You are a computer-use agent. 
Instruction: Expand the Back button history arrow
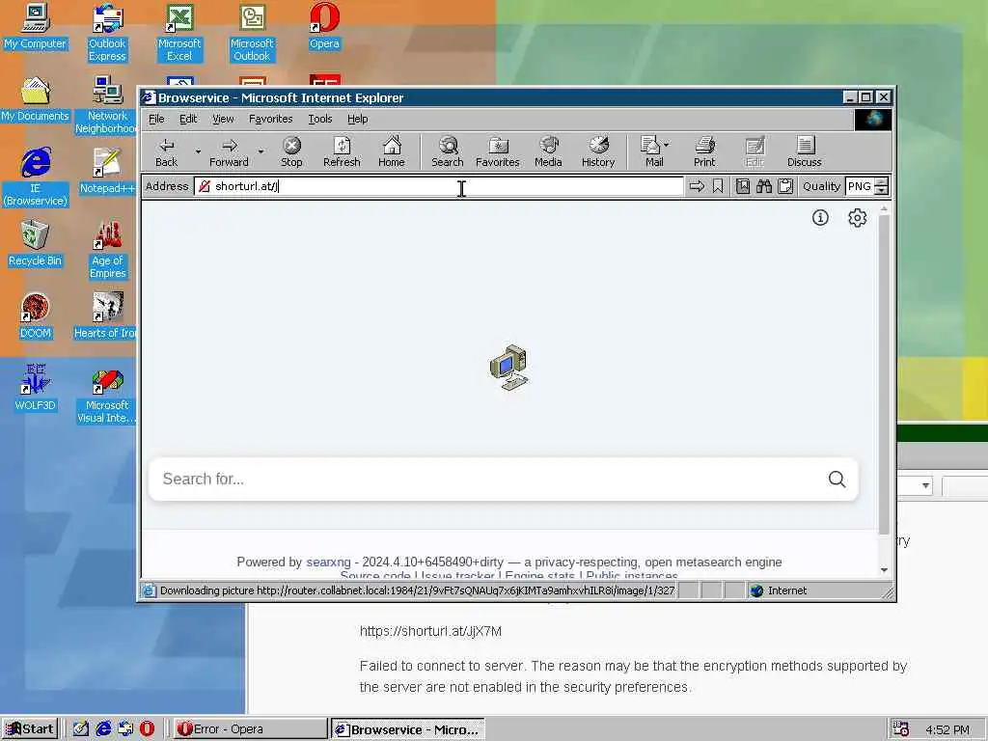point(198,151)
